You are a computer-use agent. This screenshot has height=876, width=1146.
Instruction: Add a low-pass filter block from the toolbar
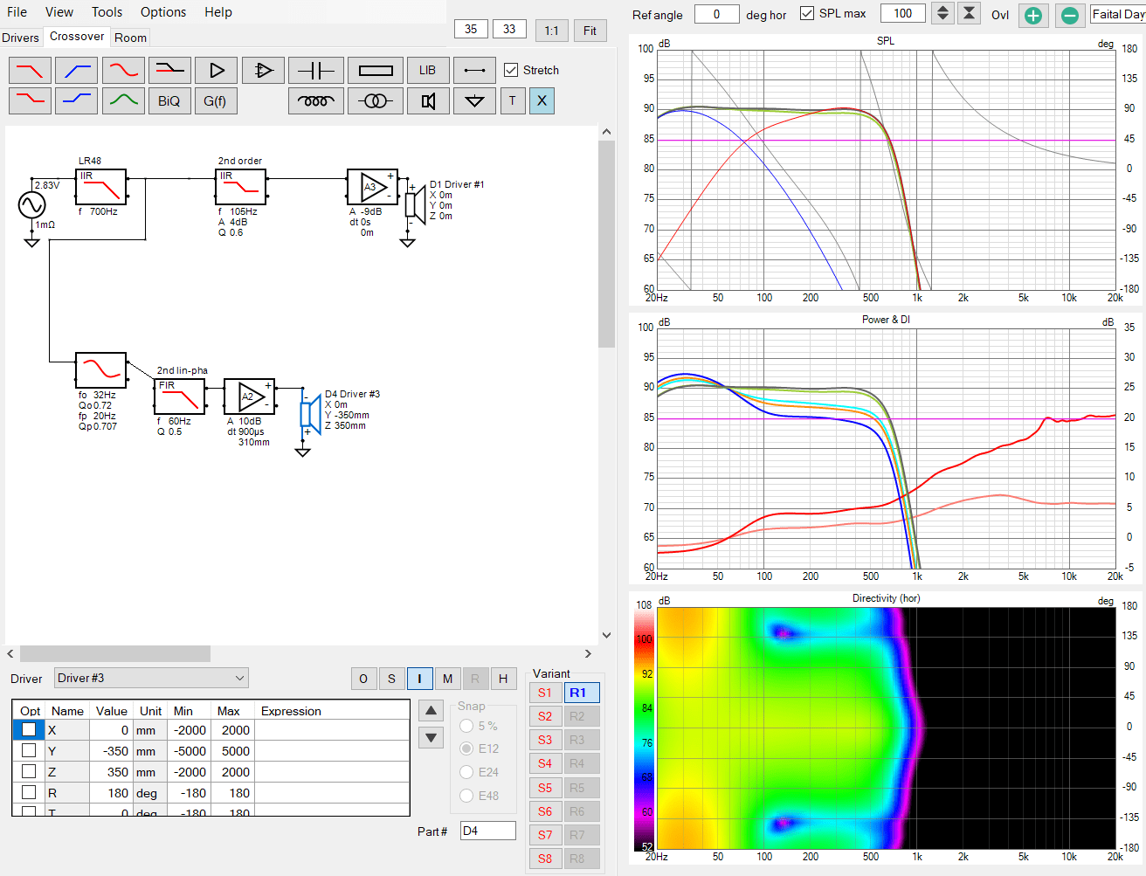[30, 70]
